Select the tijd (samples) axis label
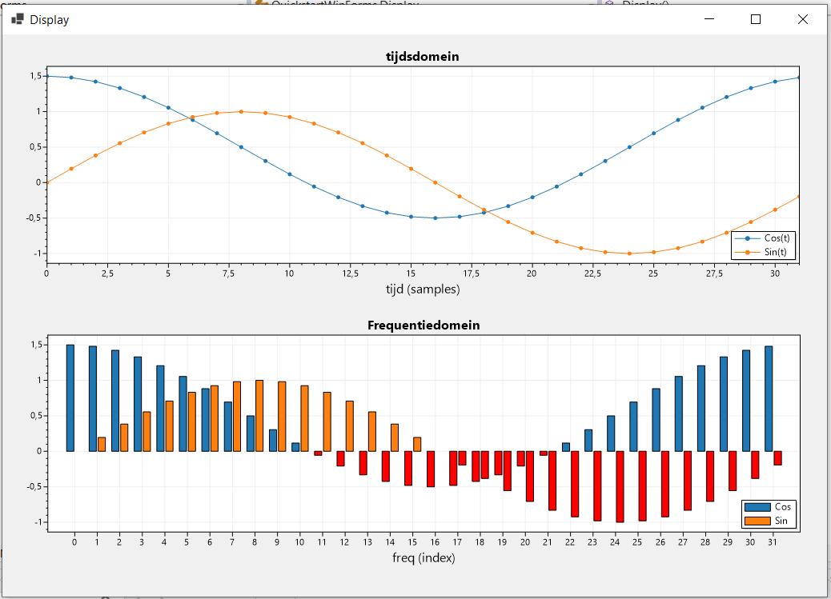The width and height of the screenshot is (831, 599). (423, 289)
